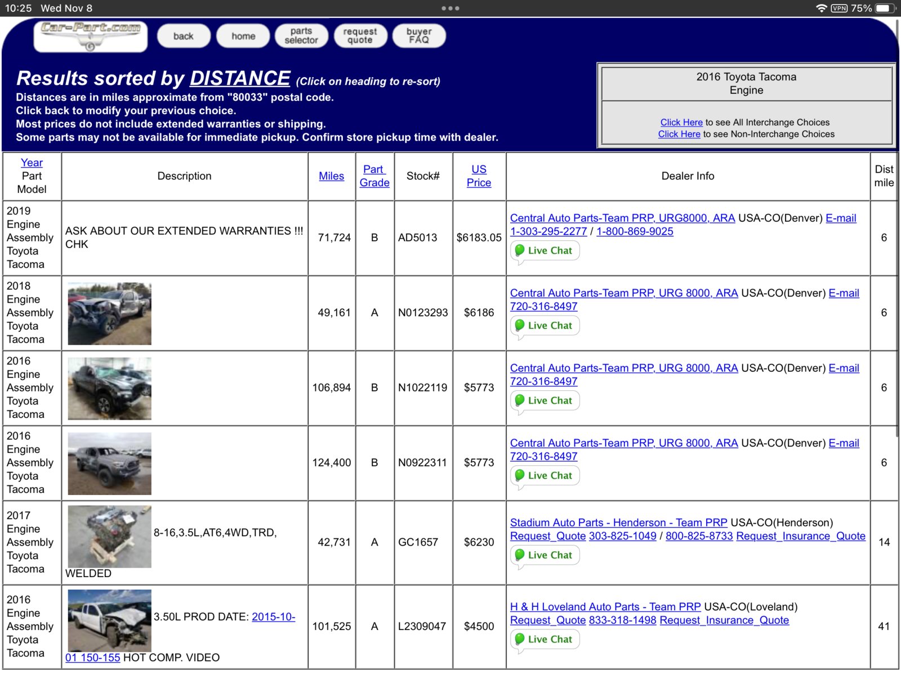
Task: Open Central Auto Parts URG8000 dealer link
Action: (622, 218)
